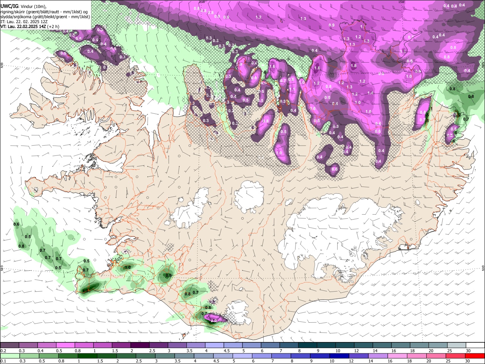Click the 1.4 precipitation value on the map
This screenshot has width=485, height=364.
pyautogui.click(x=370, y=93)
